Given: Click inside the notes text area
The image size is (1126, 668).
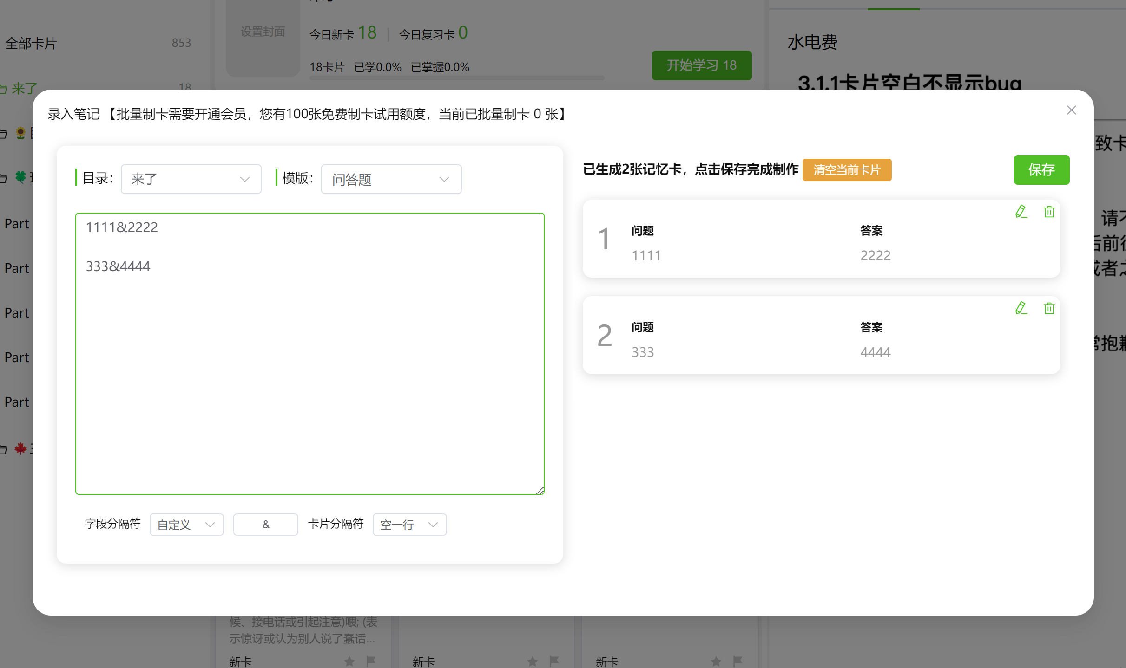Looking at the screenshot, I should [310, 354].
